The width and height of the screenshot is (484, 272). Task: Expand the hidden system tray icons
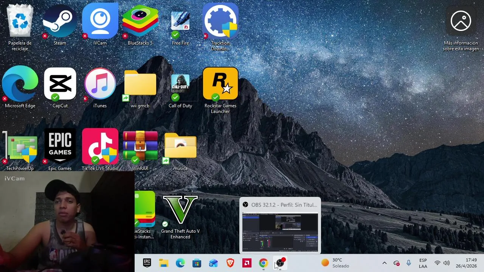pyautogui.click(x=385, y=263)
